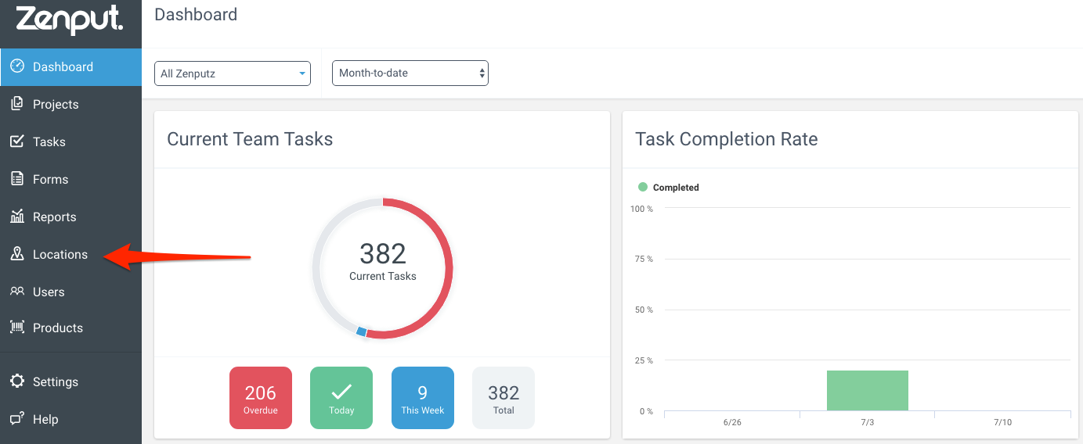Image resolution: width=1083 pixels, height=444 pixels.
Task: Open the Month-to-date range selector
Action: [x=410, y=73]
